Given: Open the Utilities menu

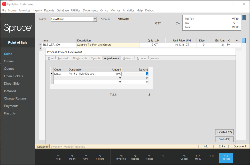Looking at the screenshot, I should [76, 10].
